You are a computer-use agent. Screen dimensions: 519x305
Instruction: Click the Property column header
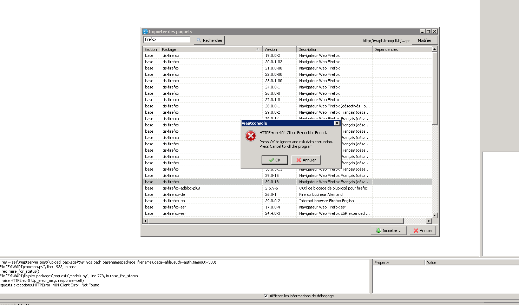pyautogui.click(x=399, y=263)
